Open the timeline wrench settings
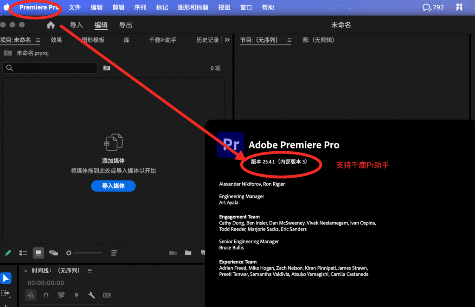Screen dimensions: 475x307 91,295
